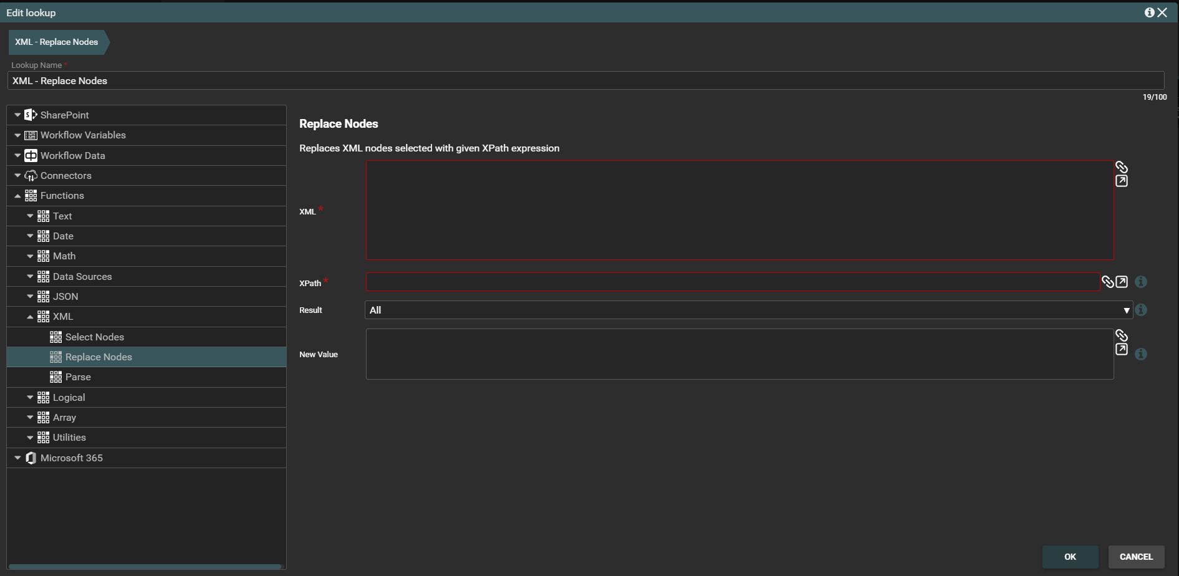The image size is (1179, 576).
Task: Open the Result dropdown showing All
Action: click(748, 310)
